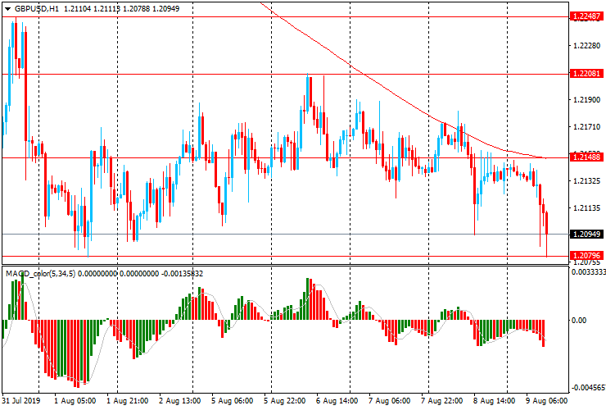Click the 1 Aug 05:00 time label
The width and height of the screenshot is (606, 410).
pos(75,402)
